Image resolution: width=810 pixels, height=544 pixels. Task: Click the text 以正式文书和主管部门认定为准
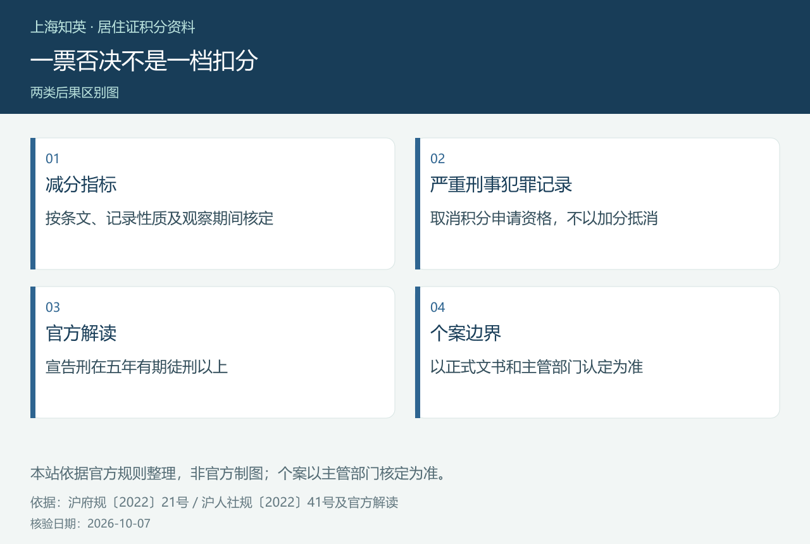pos(537,367)
